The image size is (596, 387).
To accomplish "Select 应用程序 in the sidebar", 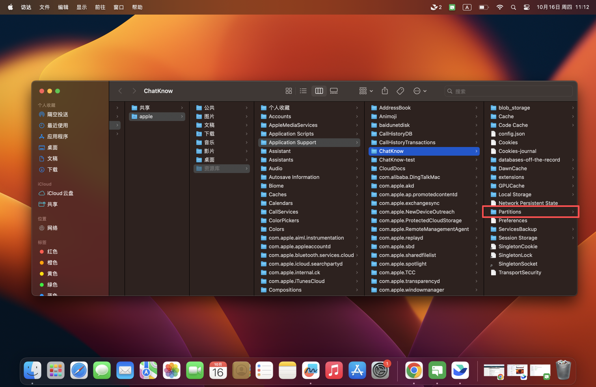I will click(58, 136).
